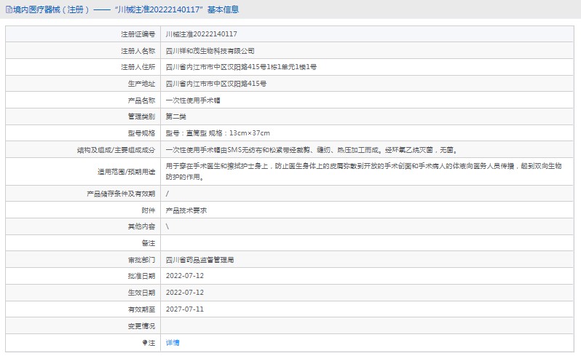Click the document icon beside 境内医疗器械 title

coord(9,9)
